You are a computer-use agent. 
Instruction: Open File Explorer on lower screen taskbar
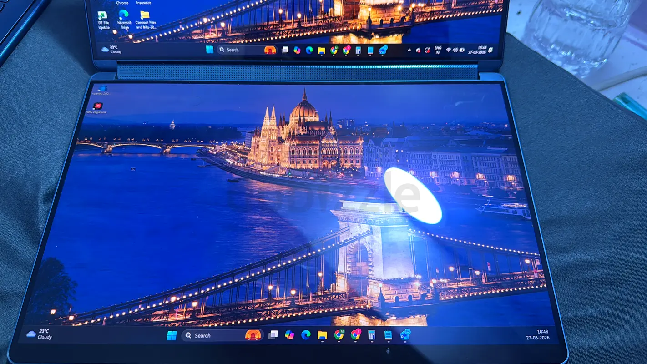tap(322, 335)
